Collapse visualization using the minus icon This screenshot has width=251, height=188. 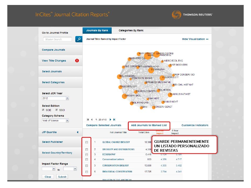click(207, 39)
